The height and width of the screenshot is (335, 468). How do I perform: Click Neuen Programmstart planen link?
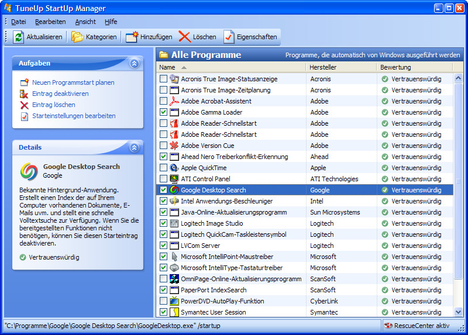point(73,82)
